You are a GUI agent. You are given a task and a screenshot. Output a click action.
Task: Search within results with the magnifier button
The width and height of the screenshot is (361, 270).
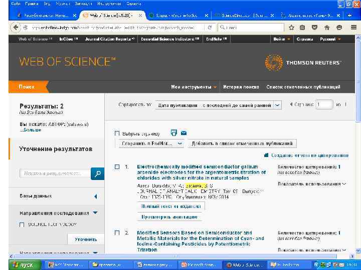tap(97, 173)
